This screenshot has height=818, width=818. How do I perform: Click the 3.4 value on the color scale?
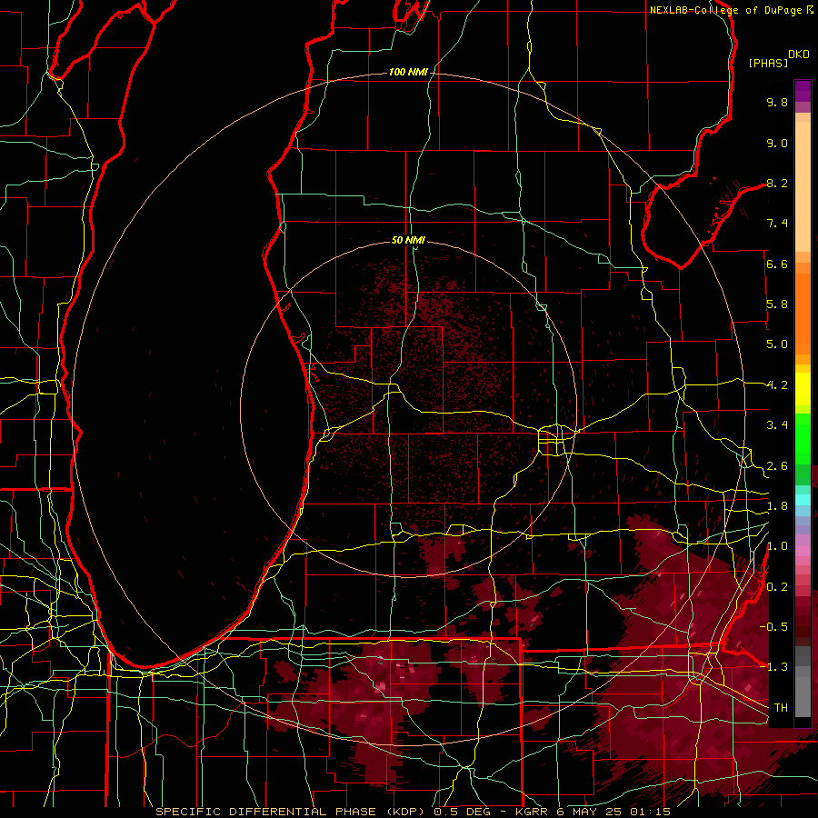(777, 425)
